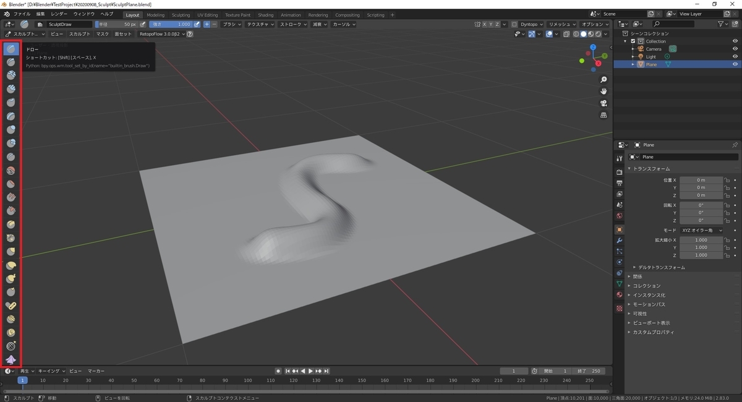Select subtract brush direction minus button

click(214, 24)
